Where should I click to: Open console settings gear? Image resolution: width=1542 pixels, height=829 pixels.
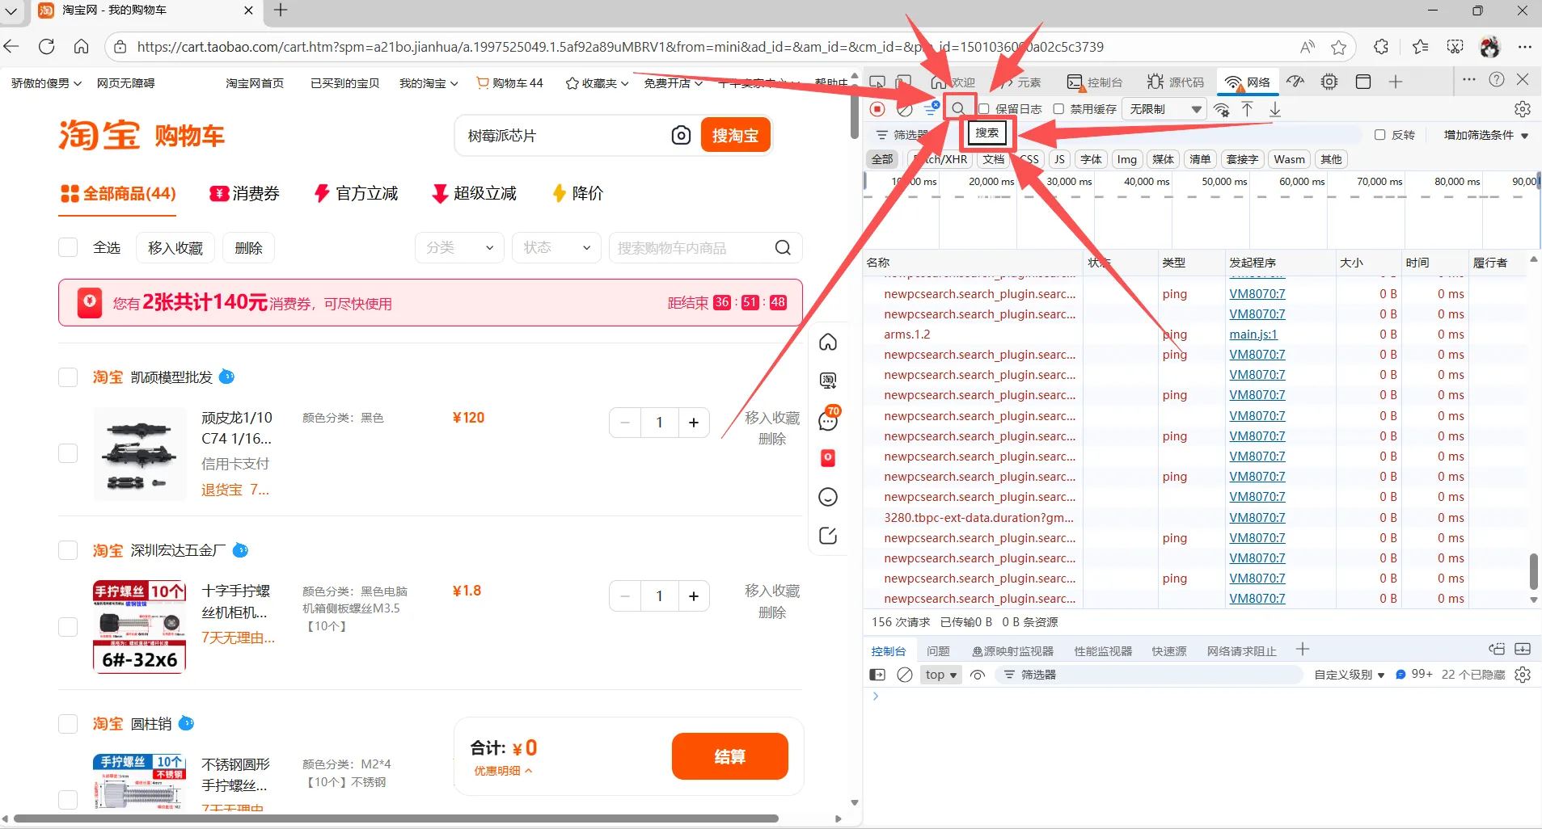pos(1523,675)
